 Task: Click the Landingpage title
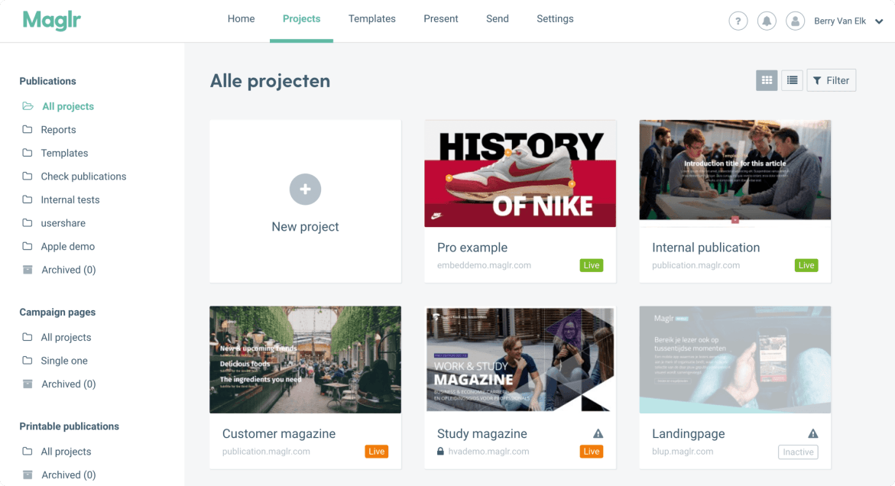(689, 433)
